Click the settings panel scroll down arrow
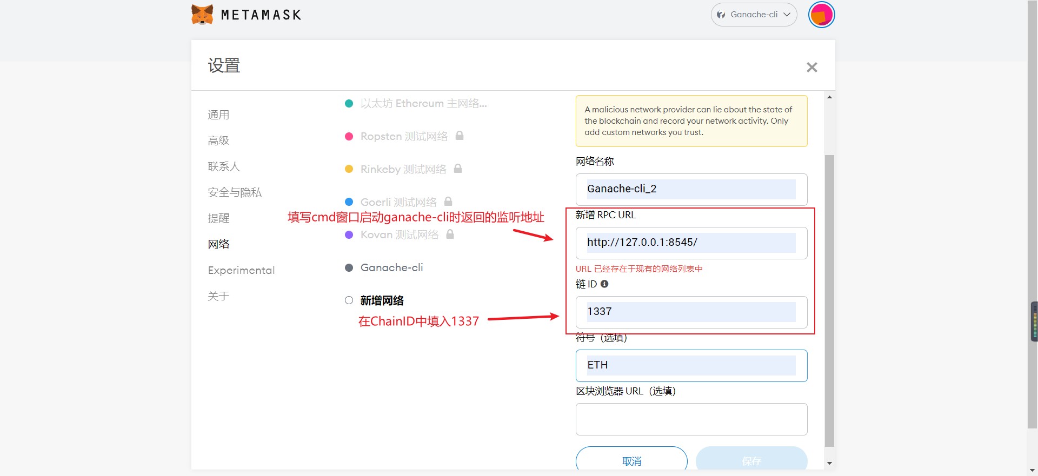This screenshot has height=476, width=1038. (x=829, y=464)
